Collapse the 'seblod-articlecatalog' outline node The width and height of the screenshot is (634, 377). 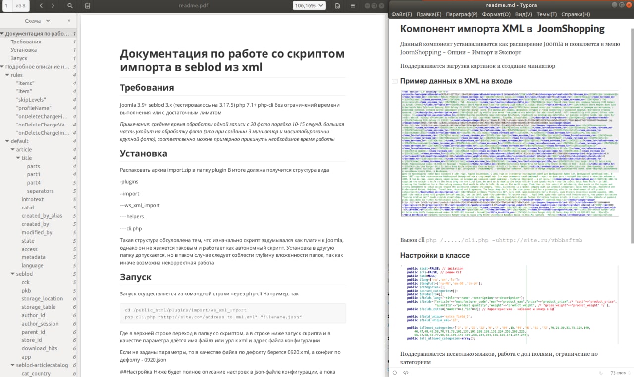pos(13,365)
